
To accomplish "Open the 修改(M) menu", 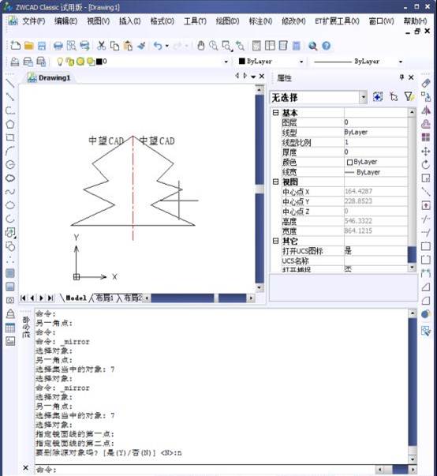I will pyautogui.click(x=293, y=21).
